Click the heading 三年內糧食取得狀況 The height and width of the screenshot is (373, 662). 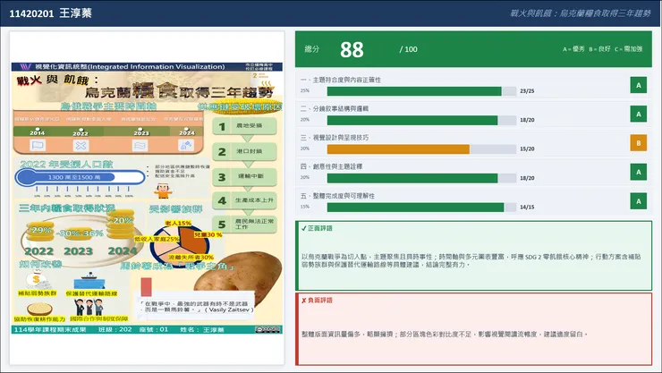67,208
